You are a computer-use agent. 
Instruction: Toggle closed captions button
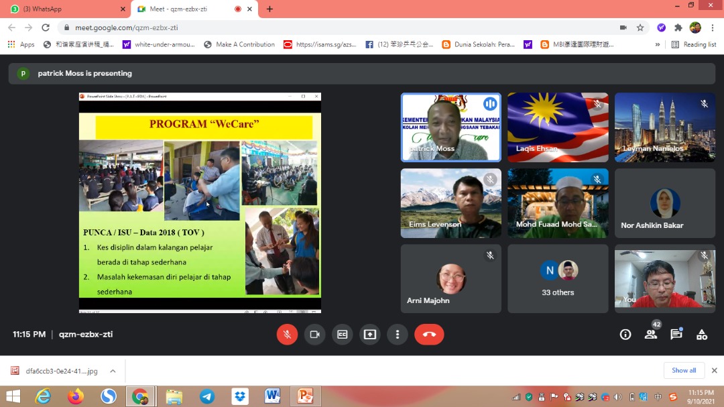click(342, 335)
